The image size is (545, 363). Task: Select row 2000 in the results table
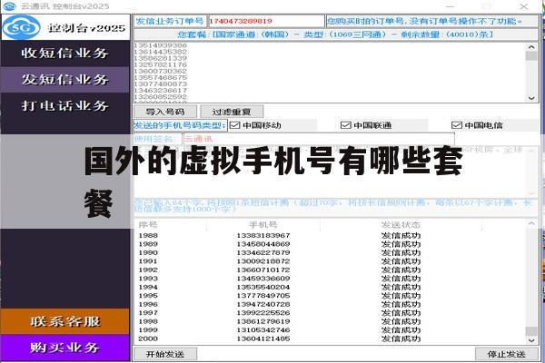(331, 338)
